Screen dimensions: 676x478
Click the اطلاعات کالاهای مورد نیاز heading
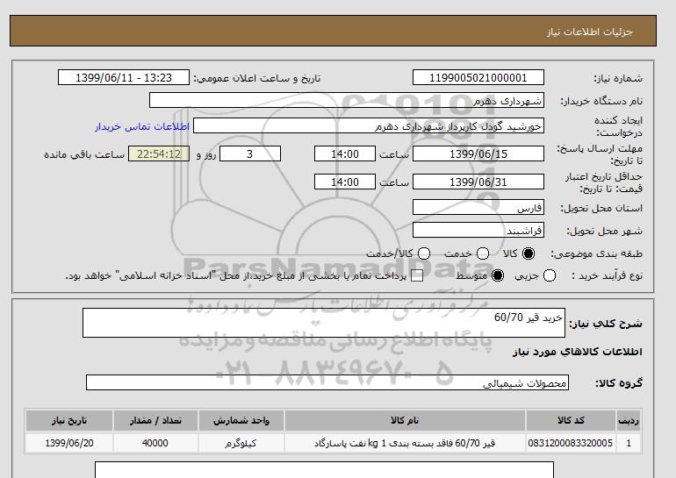pos(578,352)
